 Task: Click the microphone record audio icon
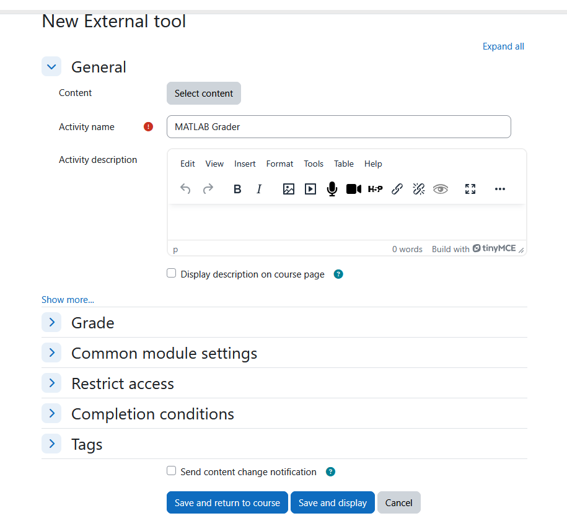point(332,189)
